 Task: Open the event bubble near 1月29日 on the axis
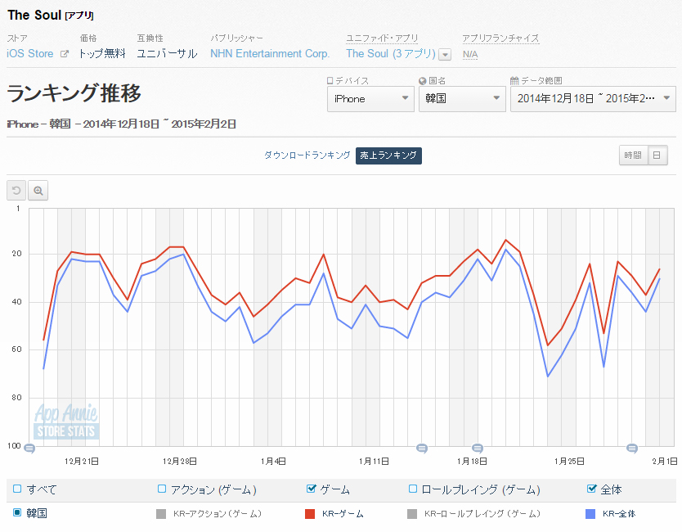(x=632, y=448)
